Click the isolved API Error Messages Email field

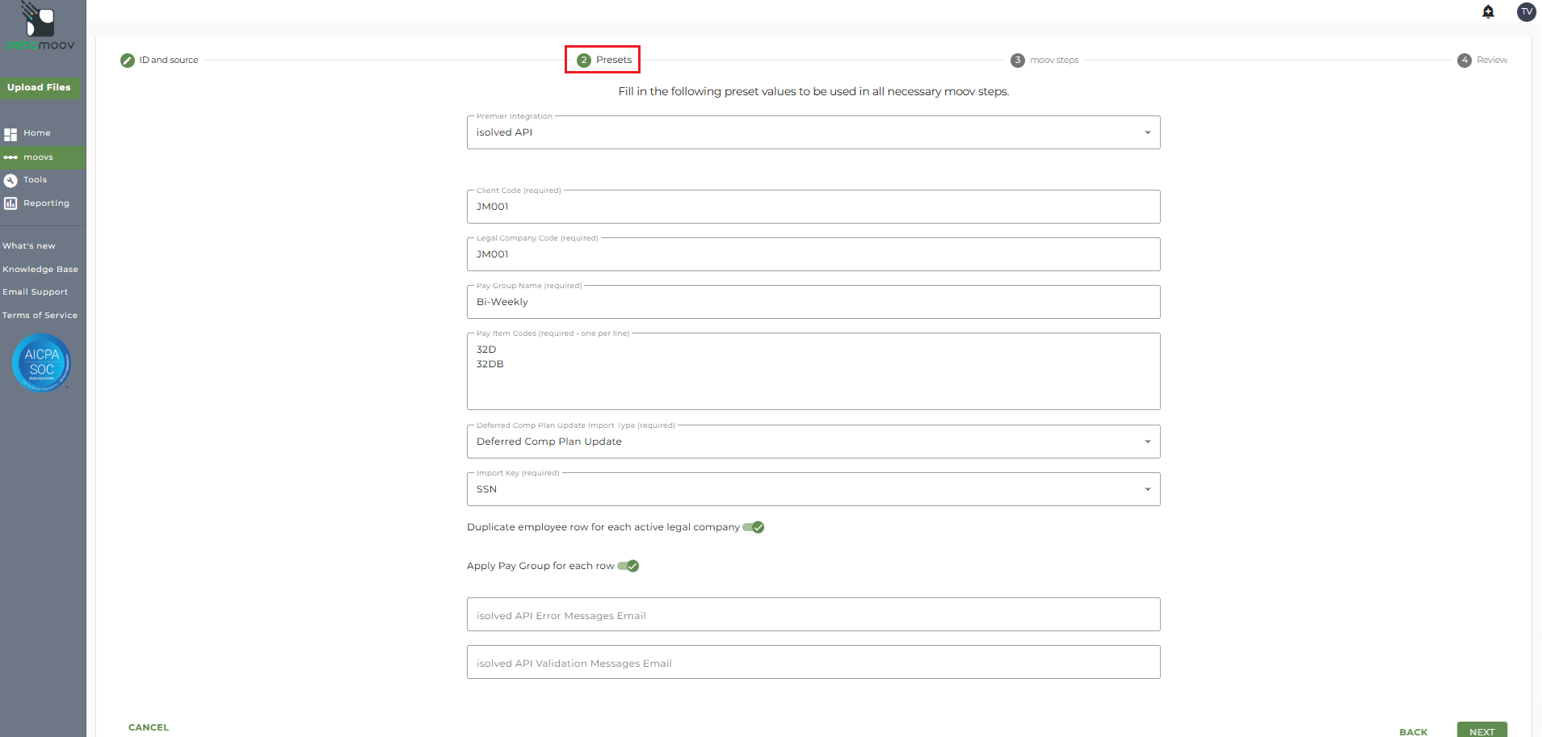(x=813, y=615)
